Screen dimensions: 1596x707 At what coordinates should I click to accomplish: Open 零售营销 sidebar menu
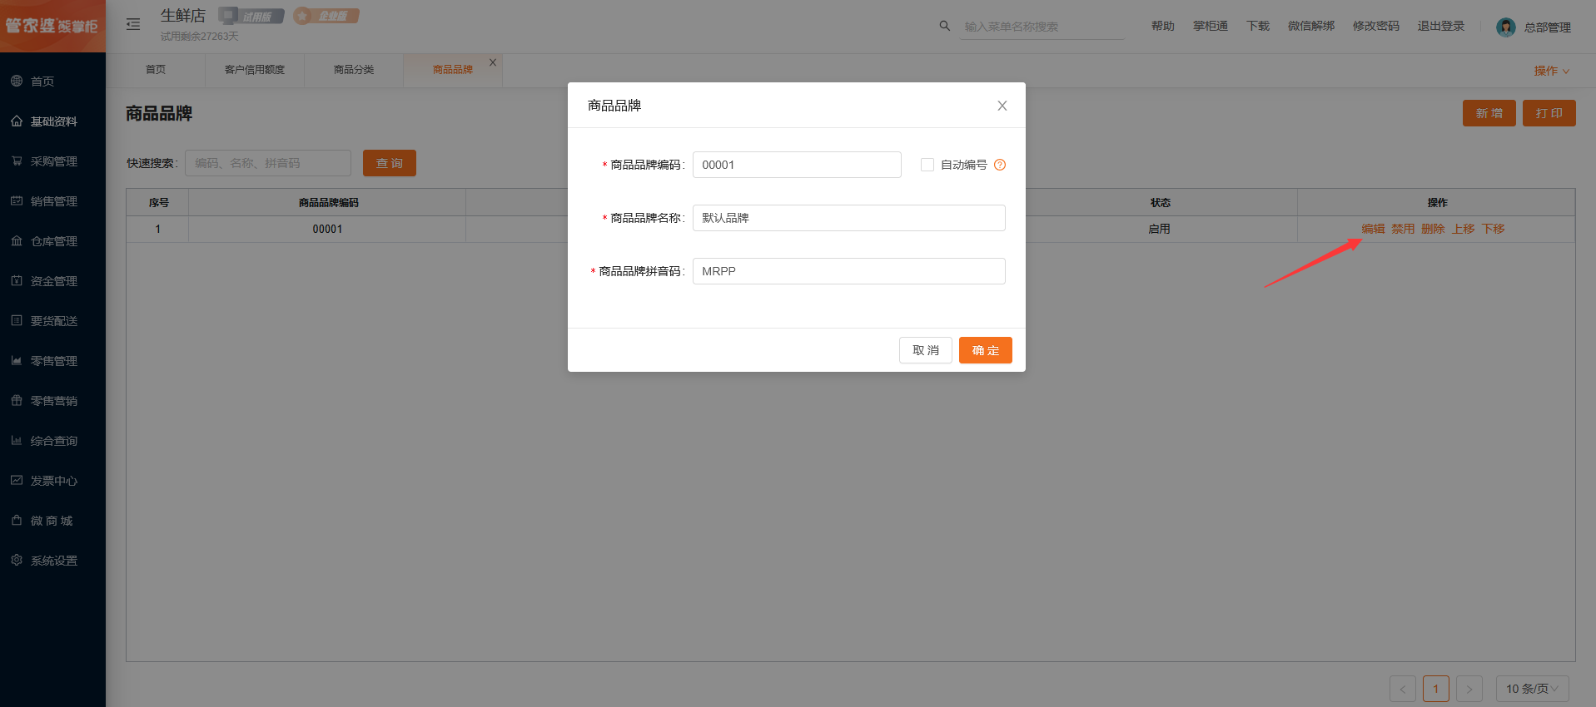52,401
